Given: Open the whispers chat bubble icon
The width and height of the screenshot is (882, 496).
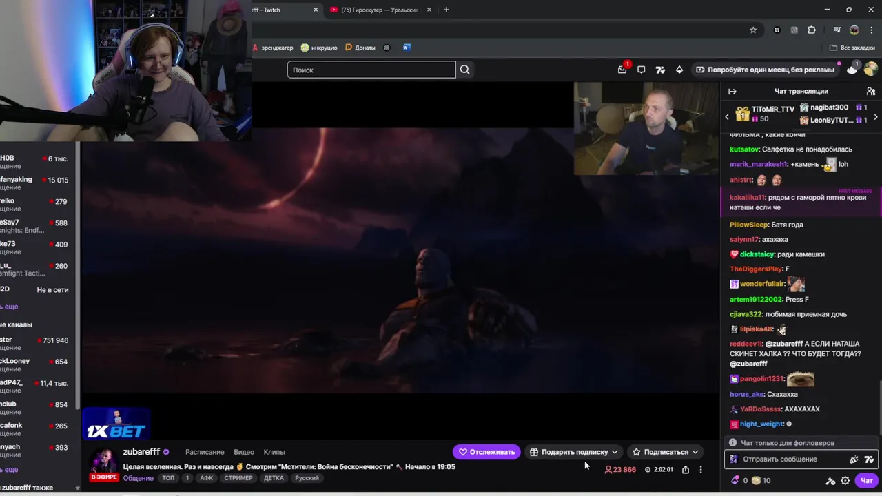Looking at the screenshot, I should pos(642,70).
